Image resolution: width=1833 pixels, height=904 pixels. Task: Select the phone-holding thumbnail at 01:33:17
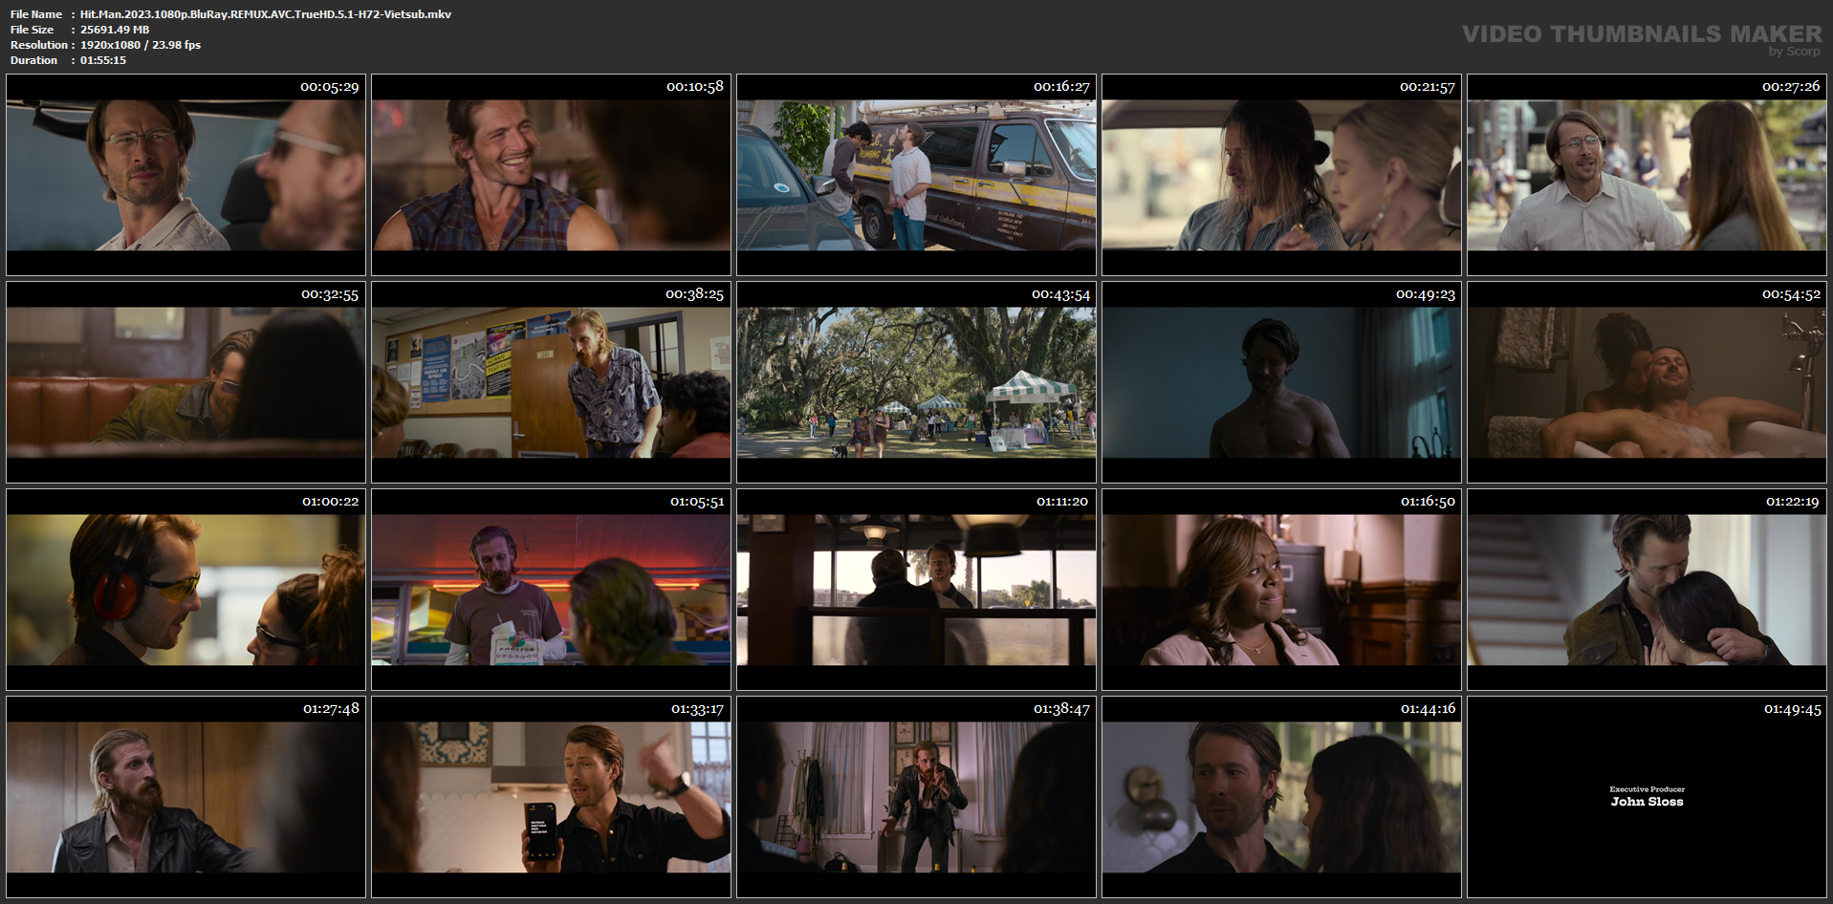point(551,797)
